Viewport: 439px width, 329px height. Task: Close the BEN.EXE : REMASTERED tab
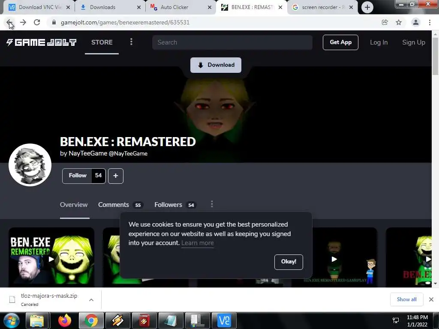pos(280,7)
